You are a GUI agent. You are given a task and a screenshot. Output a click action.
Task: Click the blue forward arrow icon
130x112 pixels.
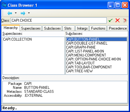[x=23, y=13]
